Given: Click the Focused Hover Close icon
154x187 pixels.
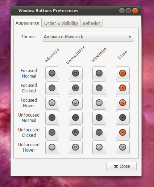Looking at the screenshot, I should point(123,103).
